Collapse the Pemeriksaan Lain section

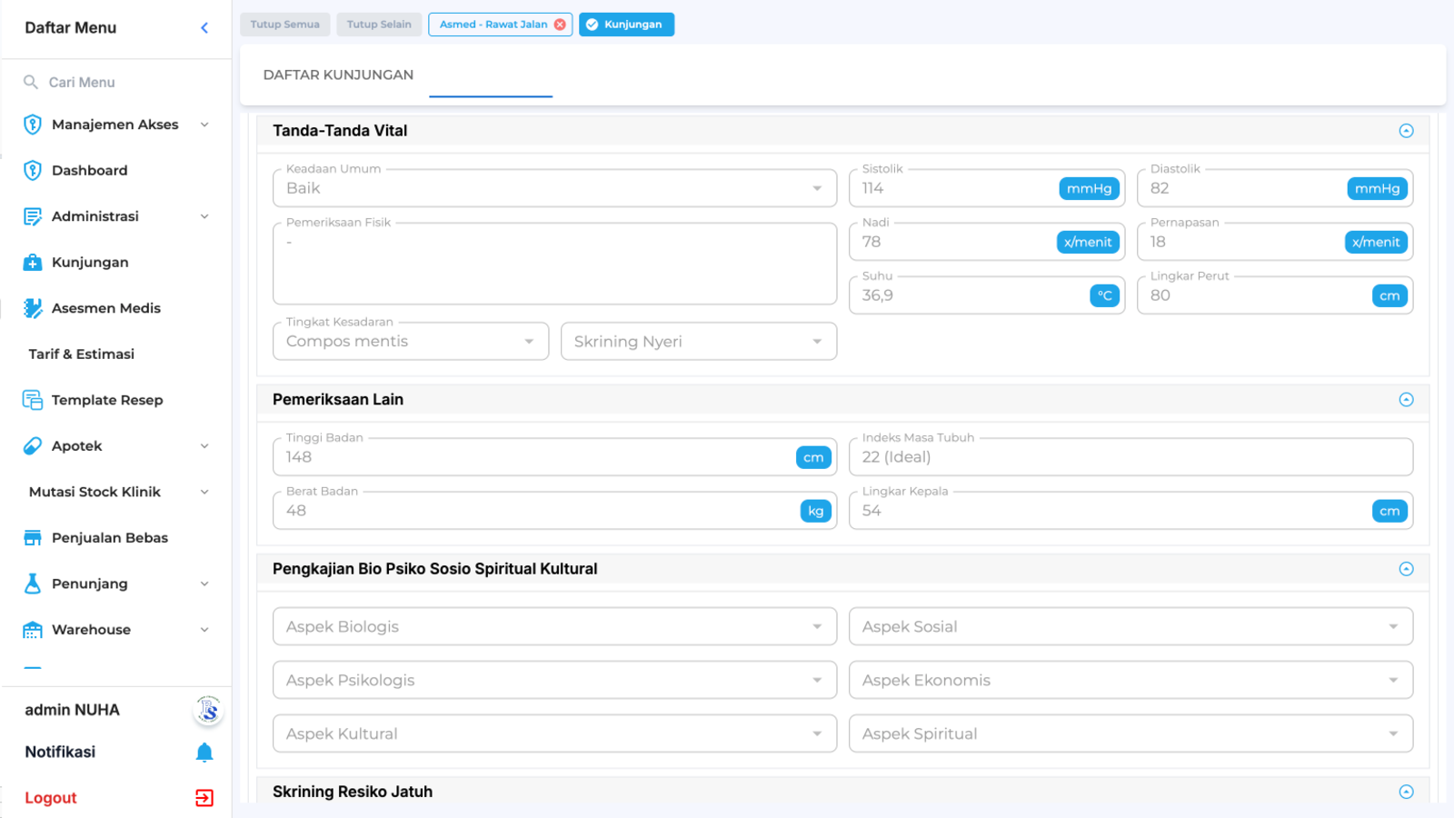1406,400
